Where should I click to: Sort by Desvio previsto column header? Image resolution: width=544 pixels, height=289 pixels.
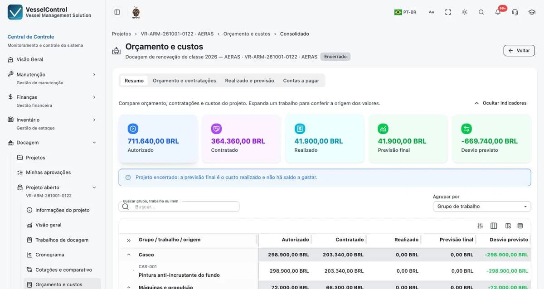(x=509, y=240)
